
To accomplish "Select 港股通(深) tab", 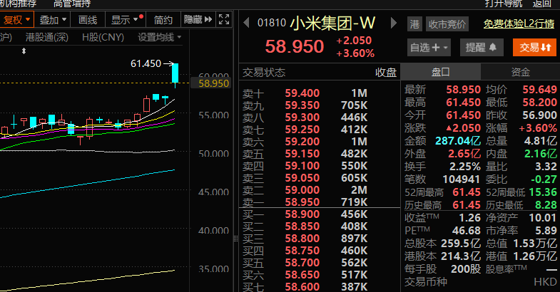I will [x=47, y=37].
